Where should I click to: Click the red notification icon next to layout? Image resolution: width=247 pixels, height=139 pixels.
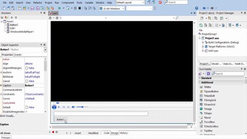click(x=160, y=2)
